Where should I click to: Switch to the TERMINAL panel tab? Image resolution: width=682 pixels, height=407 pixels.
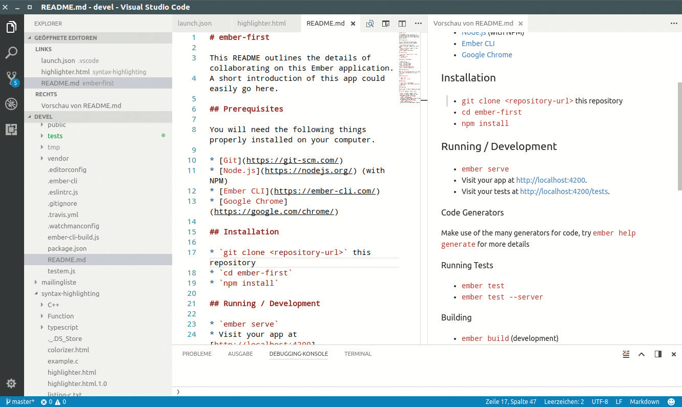click(358, 354)
